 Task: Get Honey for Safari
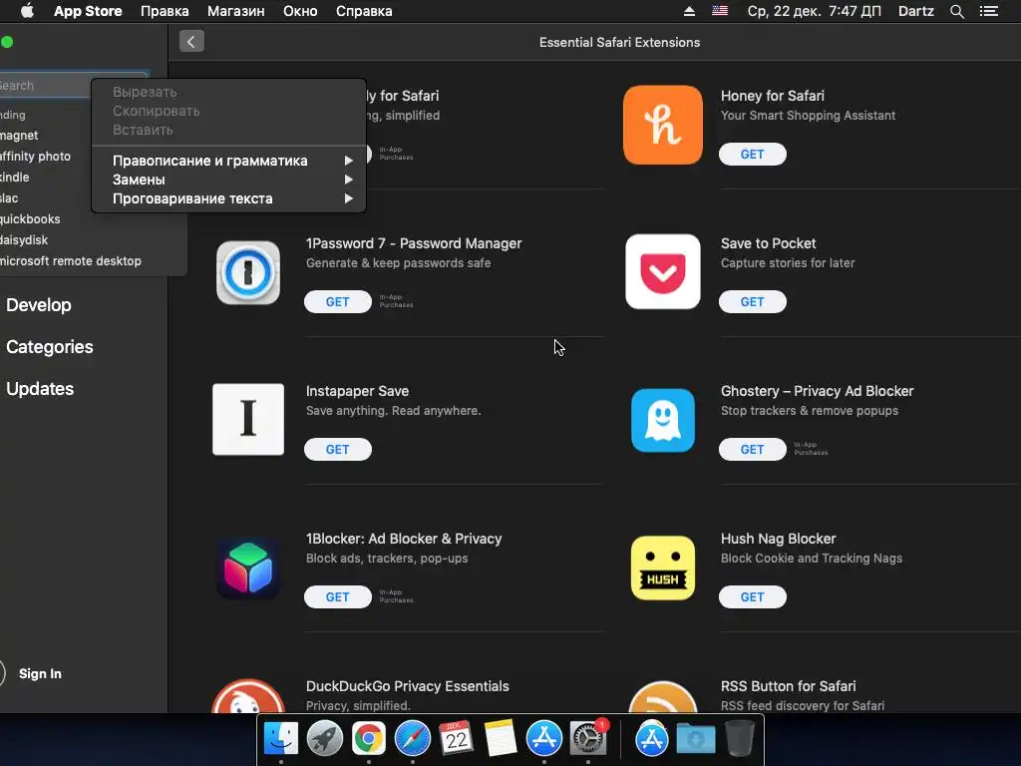[752, 155]
